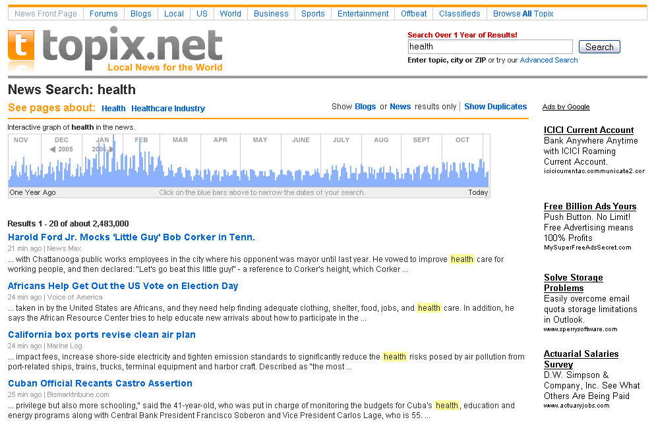Open the Health topic page link
This screenshot has width=654, height=426.
tap(113, 108)
